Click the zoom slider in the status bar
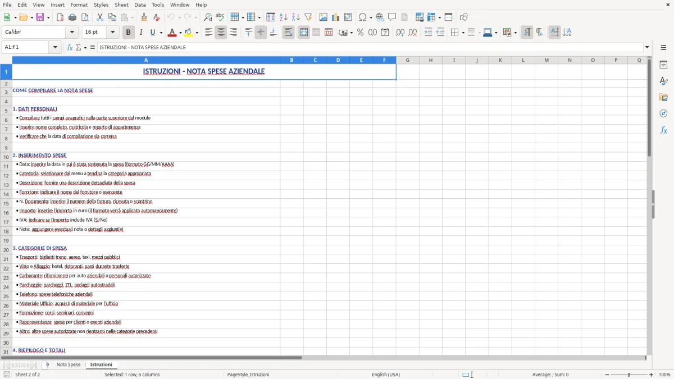The height and width of the screenshot is (379, 674). [627, 375]
